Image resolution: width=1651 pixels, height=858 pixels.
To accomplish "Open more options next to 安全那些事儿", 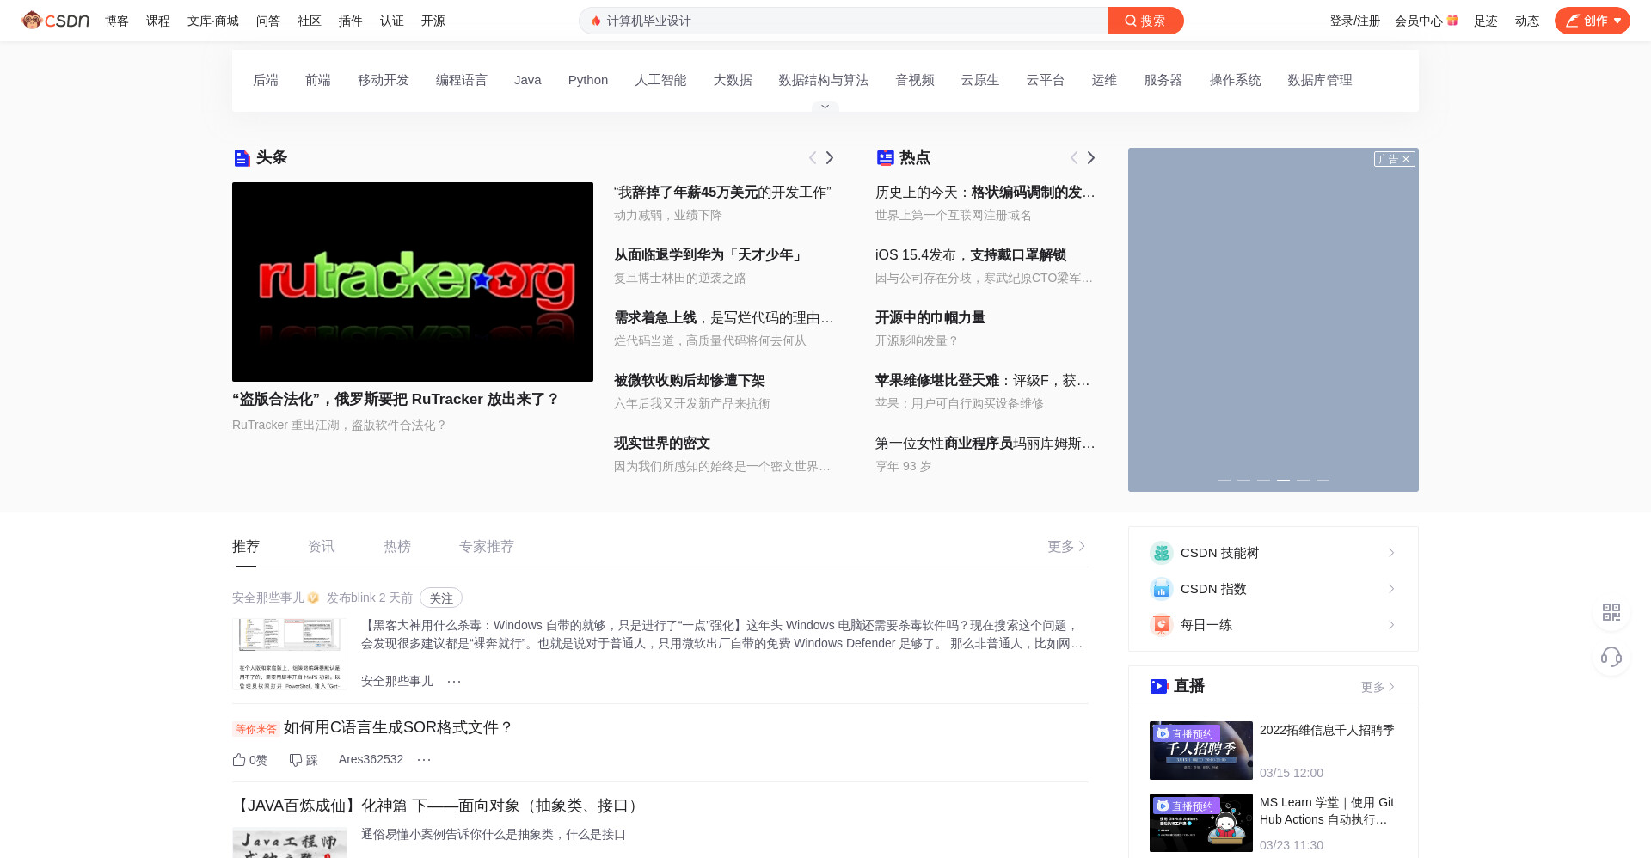I will [x=454, y=681].
